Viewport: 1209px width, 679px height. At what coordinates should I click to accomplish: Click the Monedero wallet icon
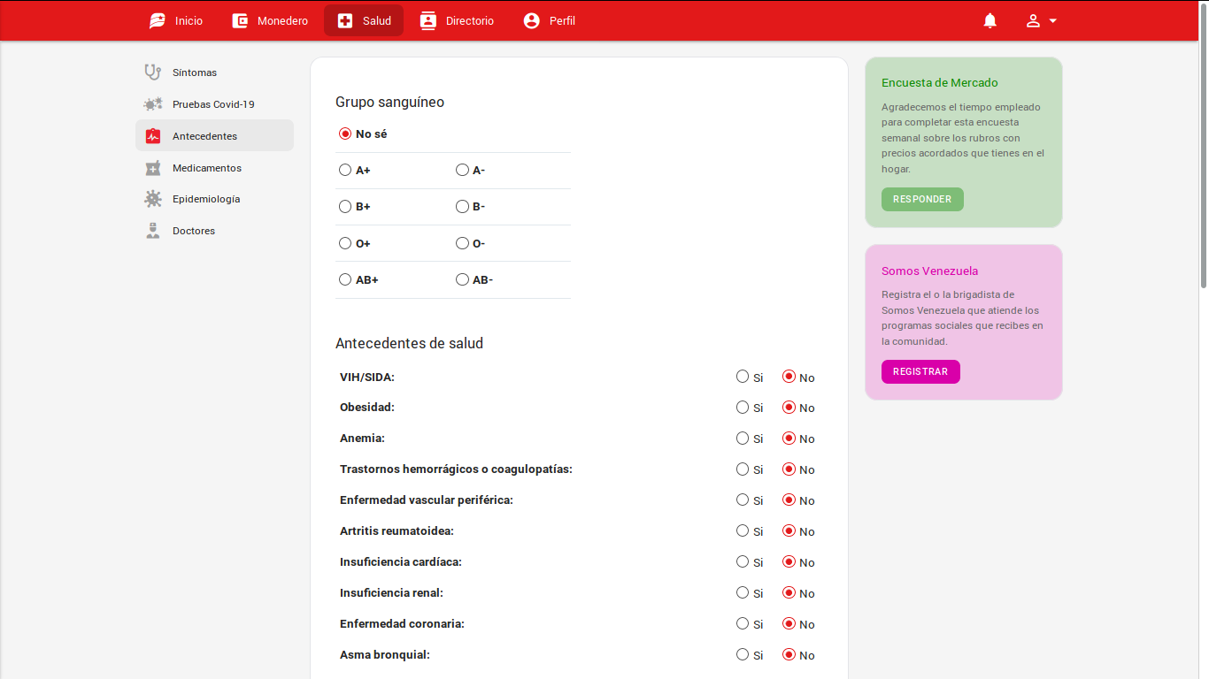[x=240, y=20]
